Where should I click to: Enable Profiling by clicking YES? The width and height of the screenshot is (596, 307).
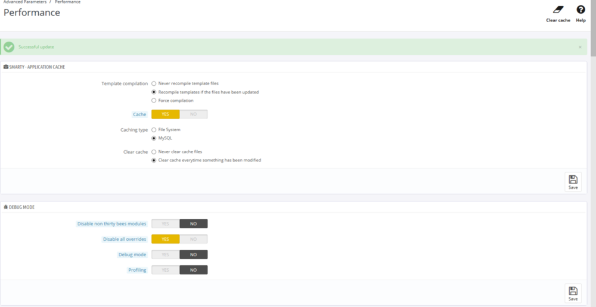pyautogui.click(x=165, y=270)
